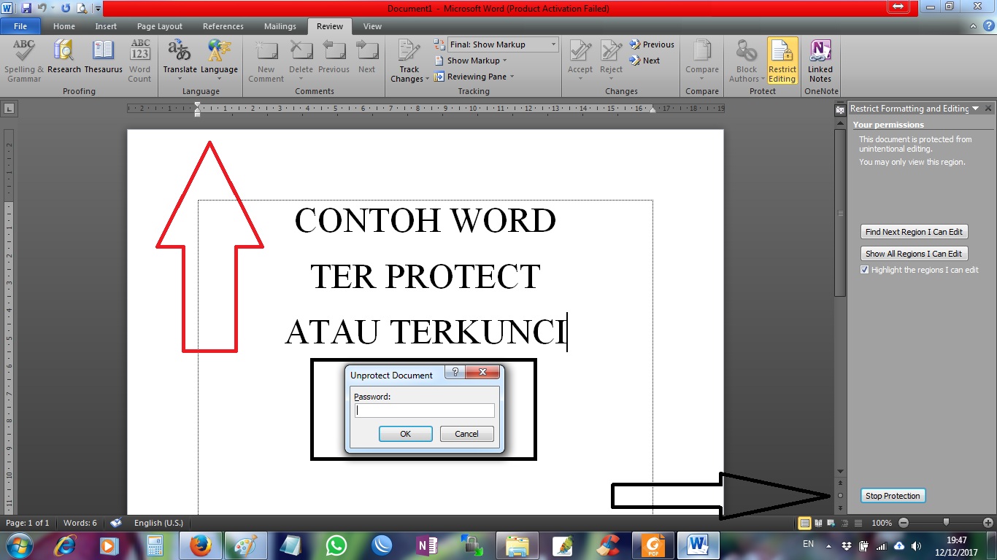This screenshot has width=997, height=560.
Task: Select the Translate tool
Action: click(180, 55)
